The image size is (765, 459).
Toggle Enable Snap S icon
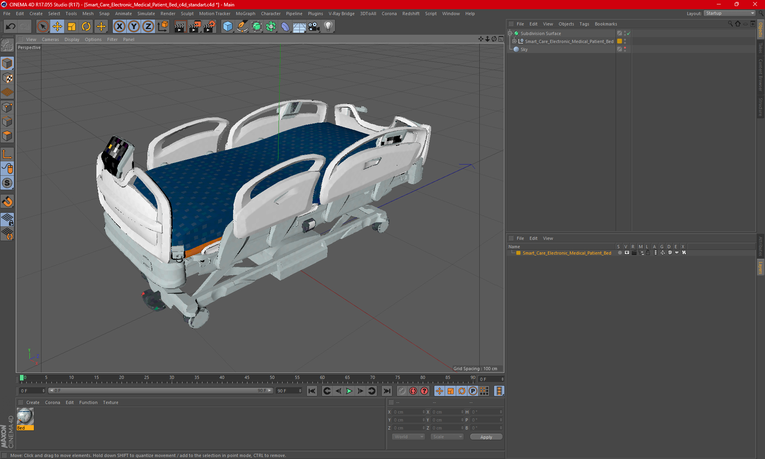[x=7, y=183]
